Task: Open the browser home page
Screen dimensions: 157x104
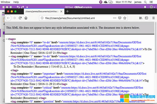Action: [26, 18]
